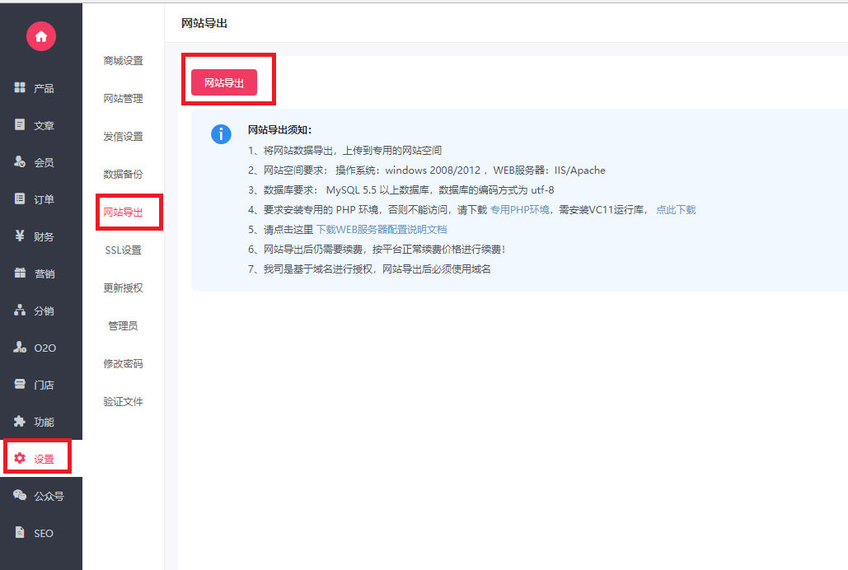
Task: Click the line mentioning windows 2008/2012
Action: (427, 171)
